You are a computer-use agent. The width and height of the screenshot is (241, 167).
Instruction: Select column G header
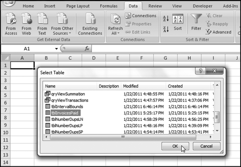coord(165,58)
